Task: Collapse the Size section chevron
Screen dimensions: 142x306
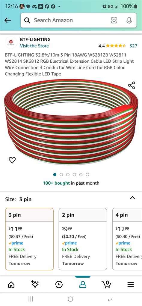Action: pyautogui.click(x=132, y=198)
